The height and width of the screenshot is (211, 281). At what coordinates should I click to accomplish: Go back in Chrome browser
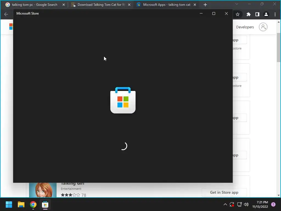[x=6, y=14]
